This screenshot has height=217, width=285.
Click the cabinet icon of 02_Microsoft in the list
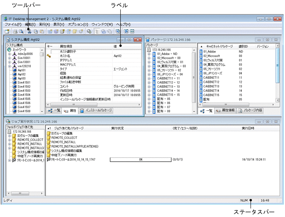tap(201, 56)
